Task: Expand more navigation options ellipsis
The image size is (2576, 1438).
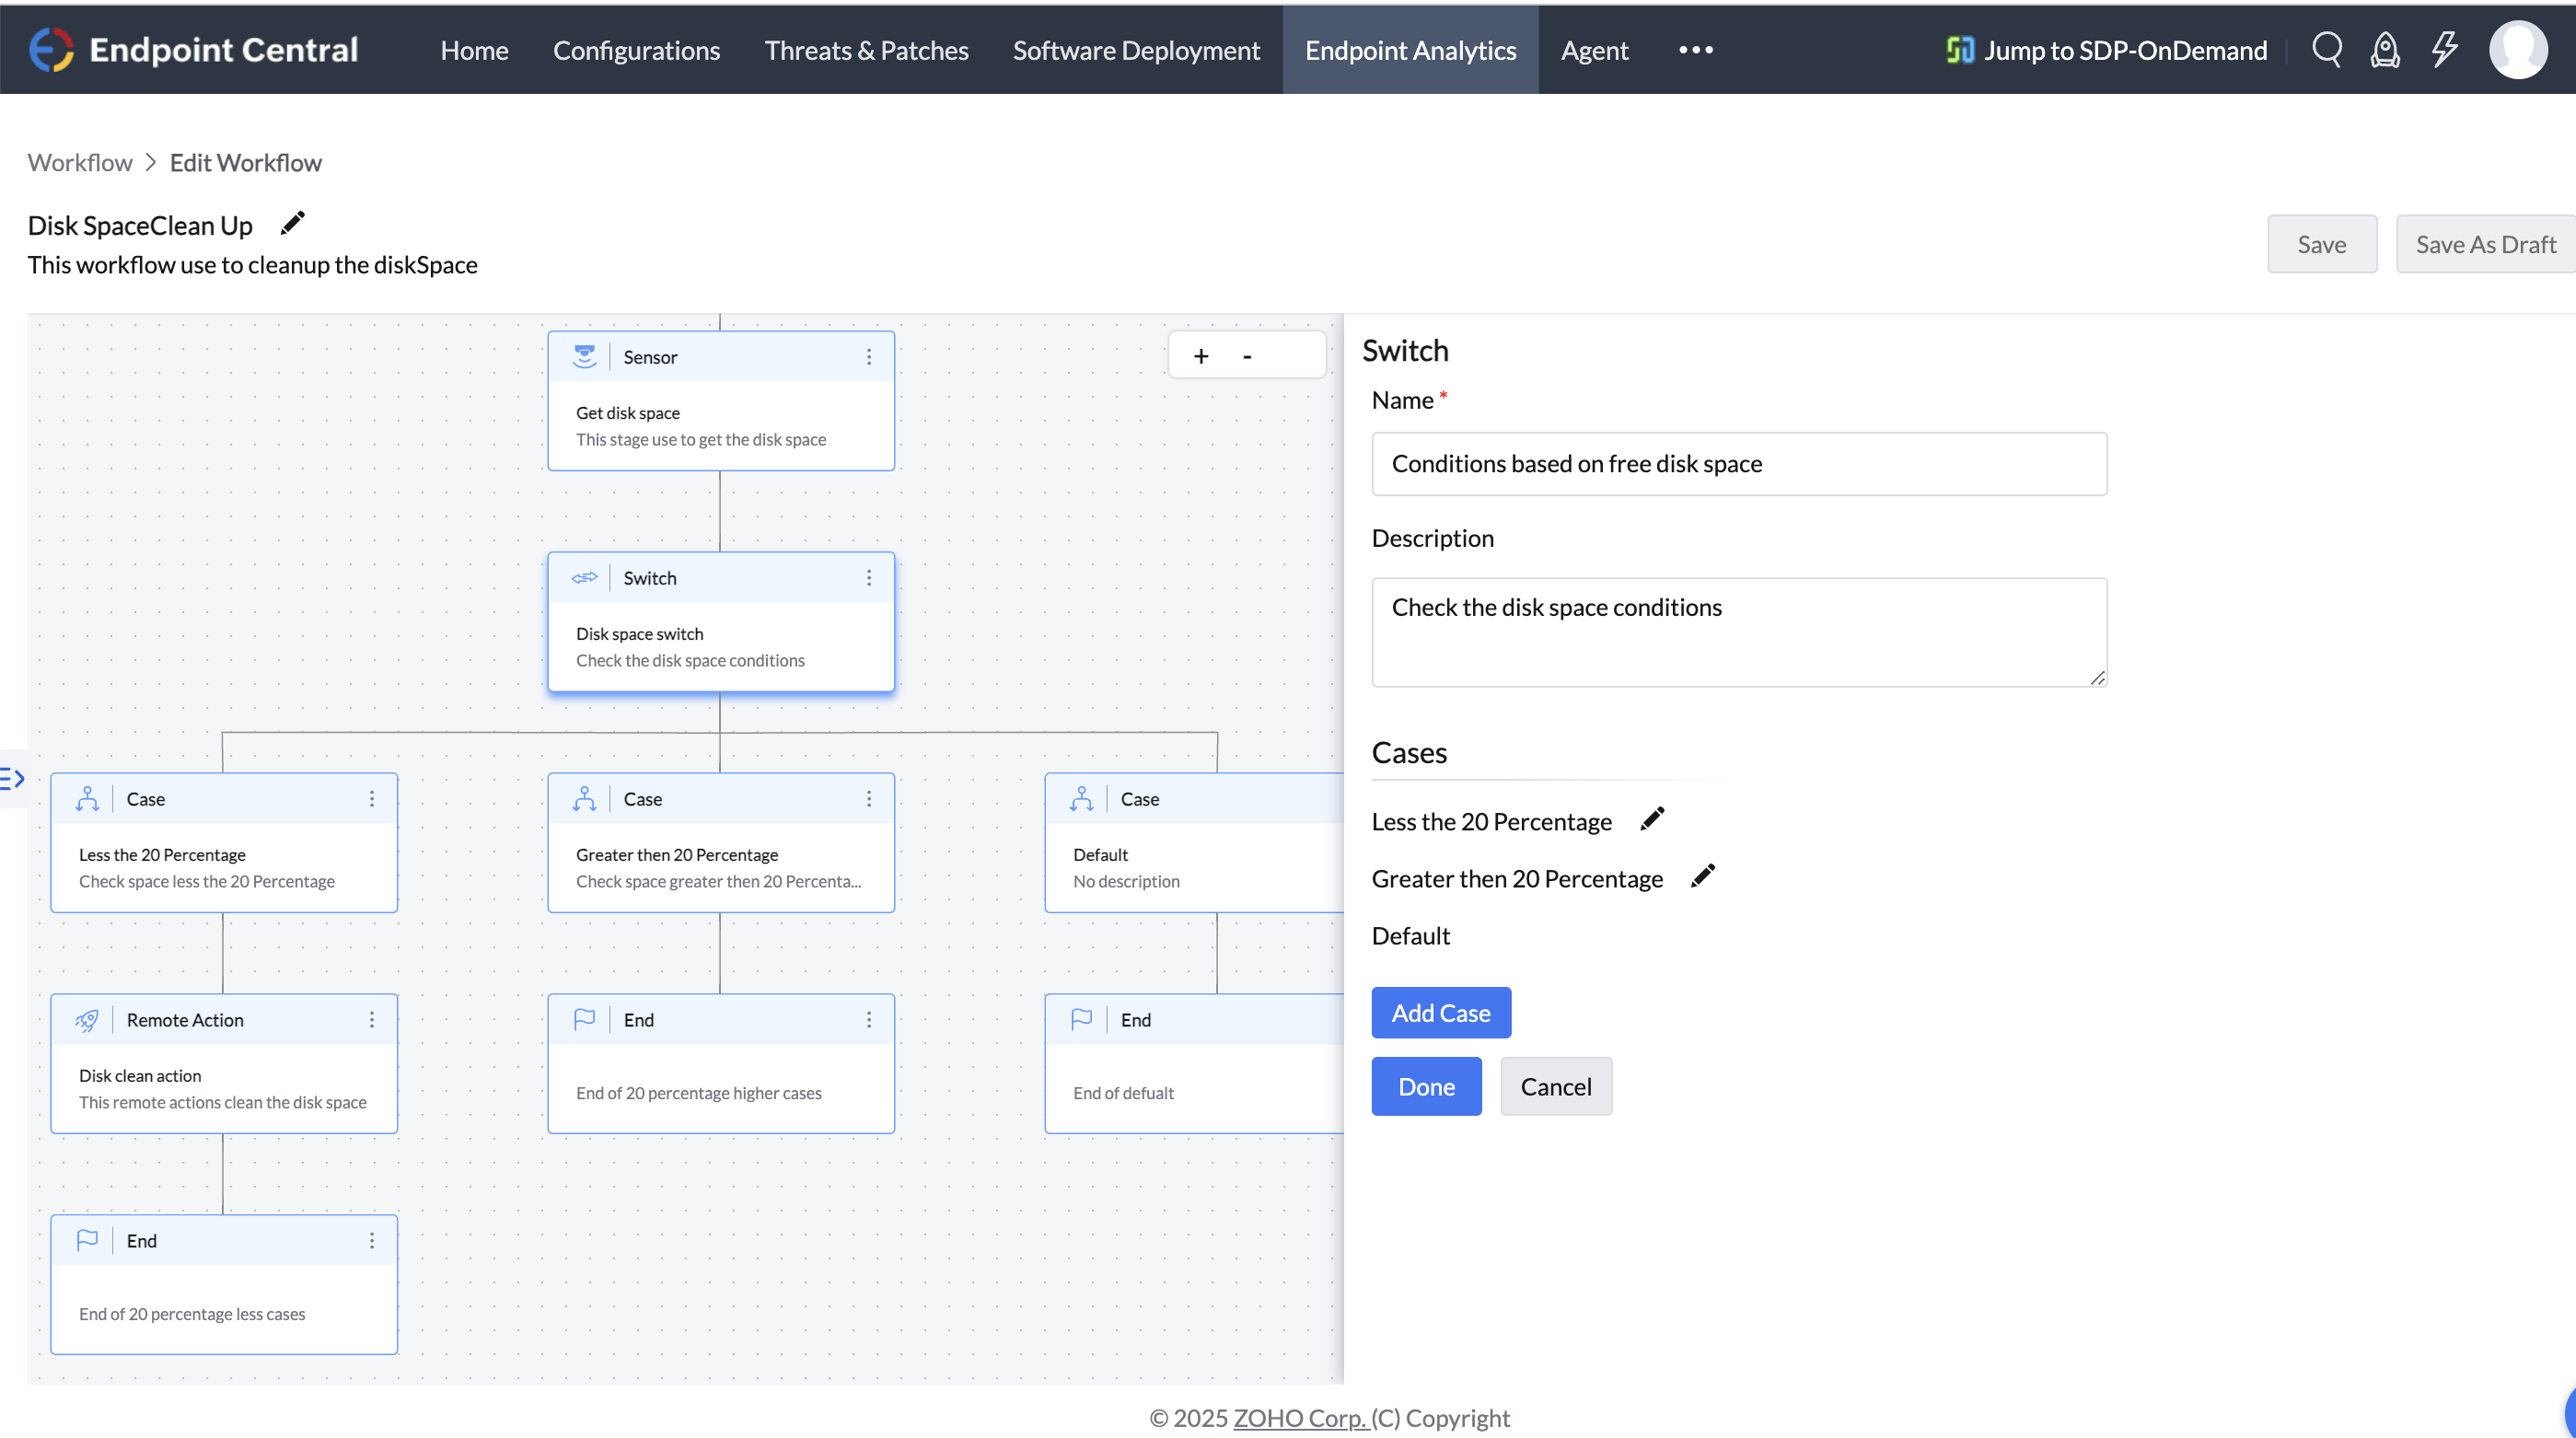Action: pos(1696,50)
